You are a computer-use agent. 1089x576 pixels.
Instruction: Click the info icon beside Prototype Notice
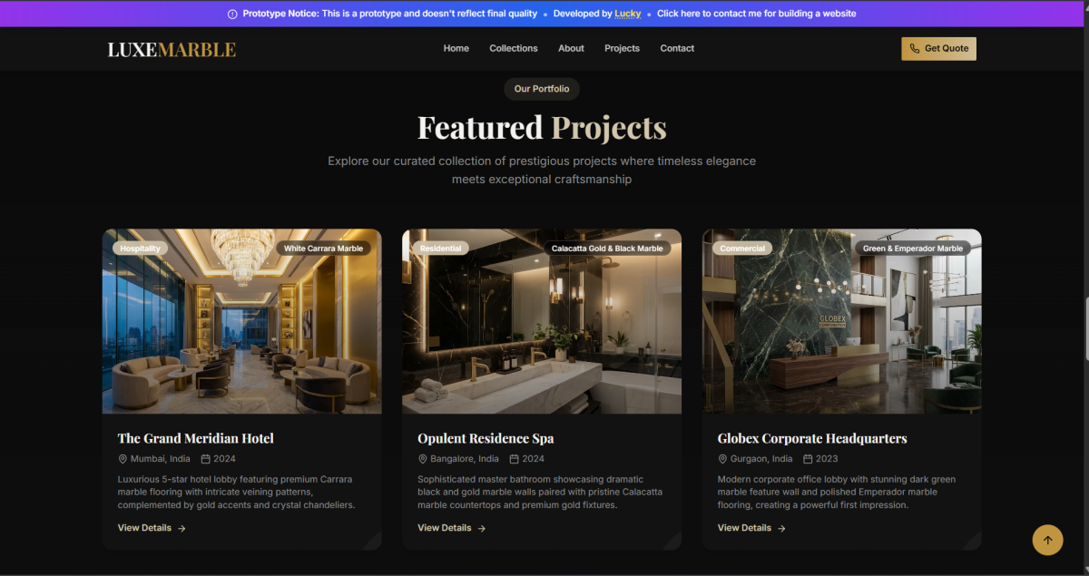pos(232,14)
